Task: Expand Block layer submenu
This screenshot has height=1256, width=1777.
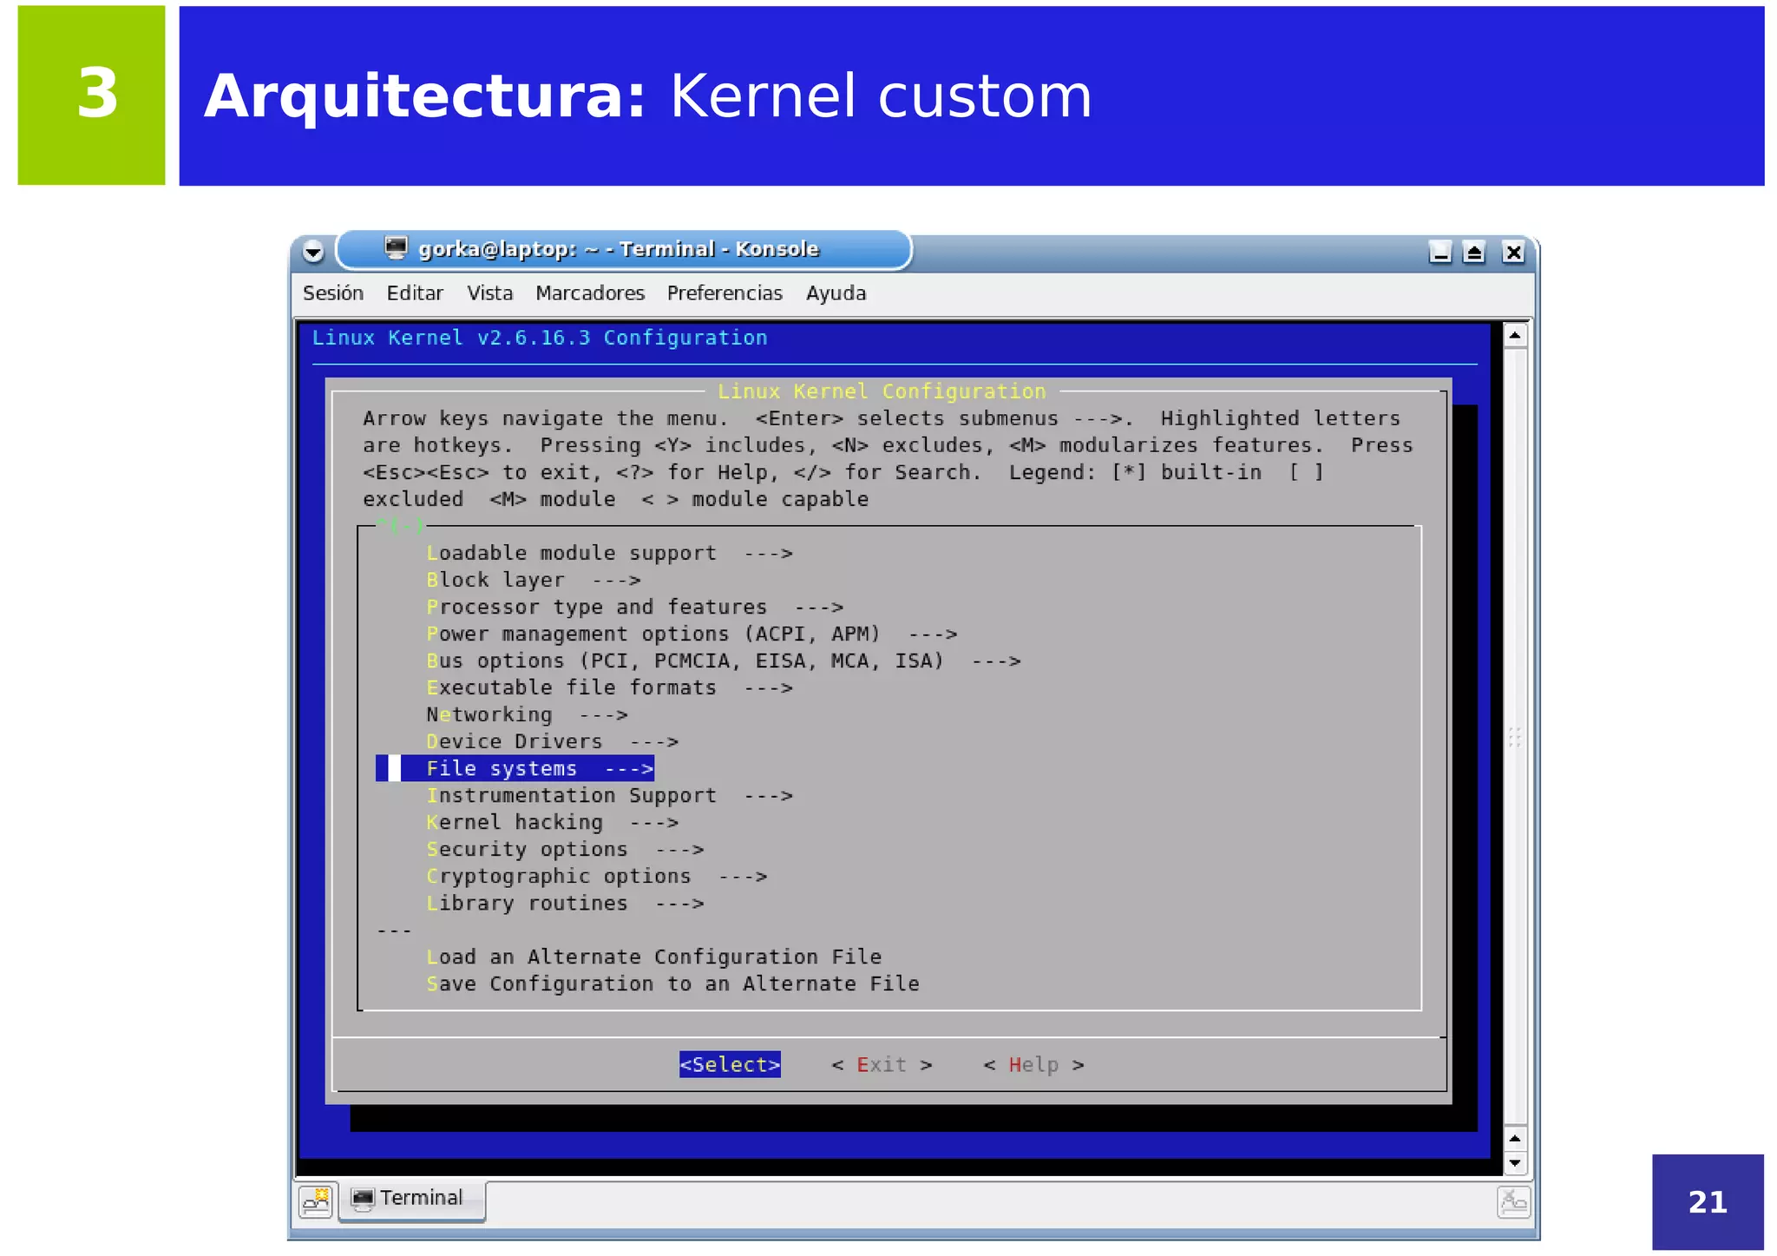Action: (x=534, y=580)
